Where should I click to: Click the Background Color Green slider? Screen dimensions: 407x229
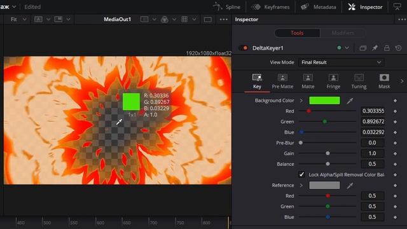pos(328,121)
